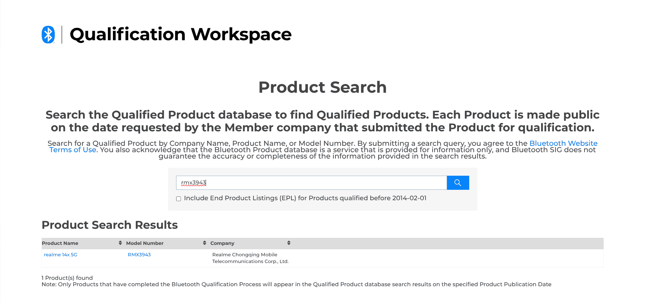Screen dimensions: 645x302
Task: Enable the Include End Product Listings checkbox
Action: tap(178, 199)
